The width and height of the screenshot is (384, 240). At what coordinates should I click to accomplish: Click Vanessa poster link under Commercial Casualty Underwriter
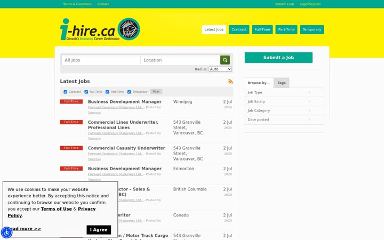(x=94, y=159)
